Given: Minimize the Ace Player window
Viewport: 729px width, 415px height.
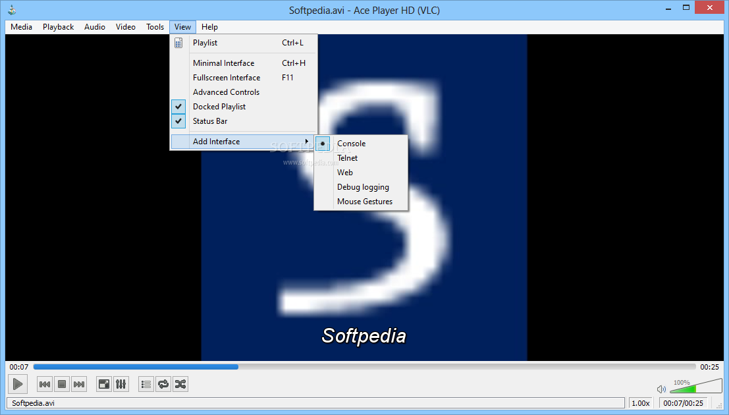Looking at the screenshot, I should click(668, 9).
